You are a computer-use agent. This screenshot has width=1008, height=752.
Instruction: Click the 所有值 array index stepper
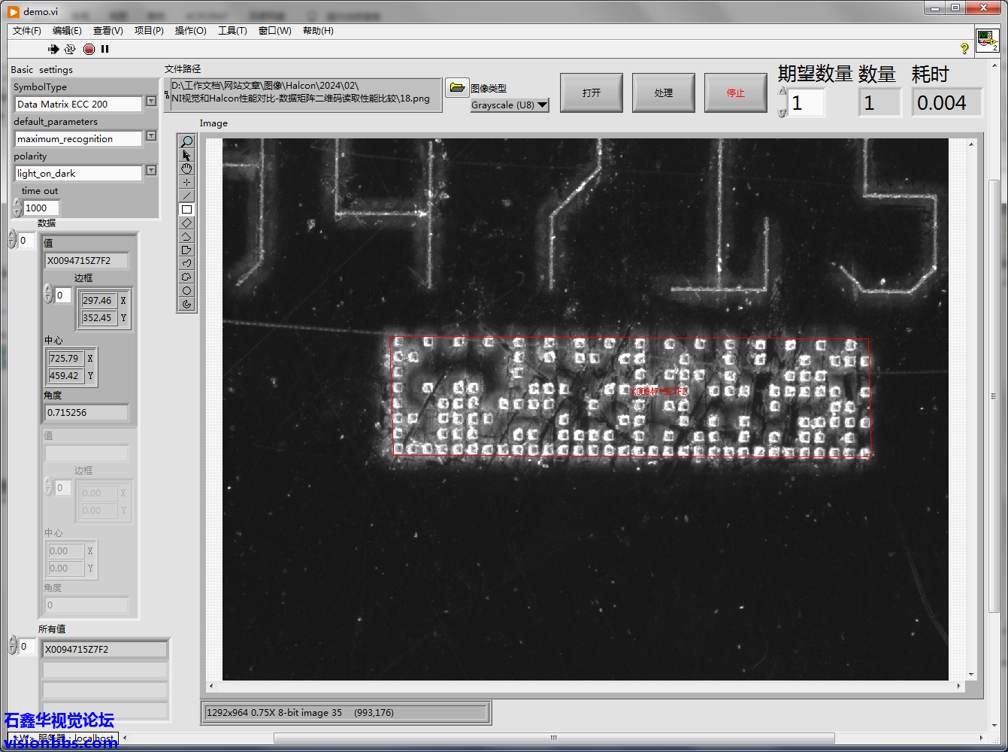(12, 645)
